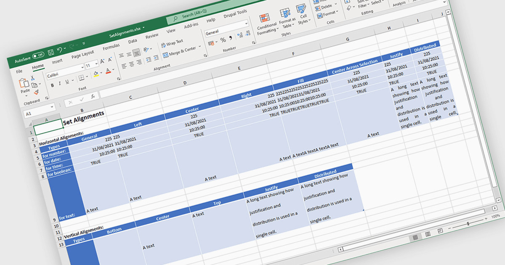Select the Page Break Preview icon

point(440,231)
